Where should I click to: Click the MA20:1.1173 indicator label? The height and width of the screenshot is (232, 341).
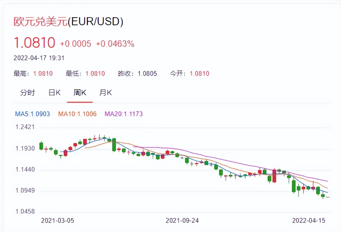click(124, 114)
